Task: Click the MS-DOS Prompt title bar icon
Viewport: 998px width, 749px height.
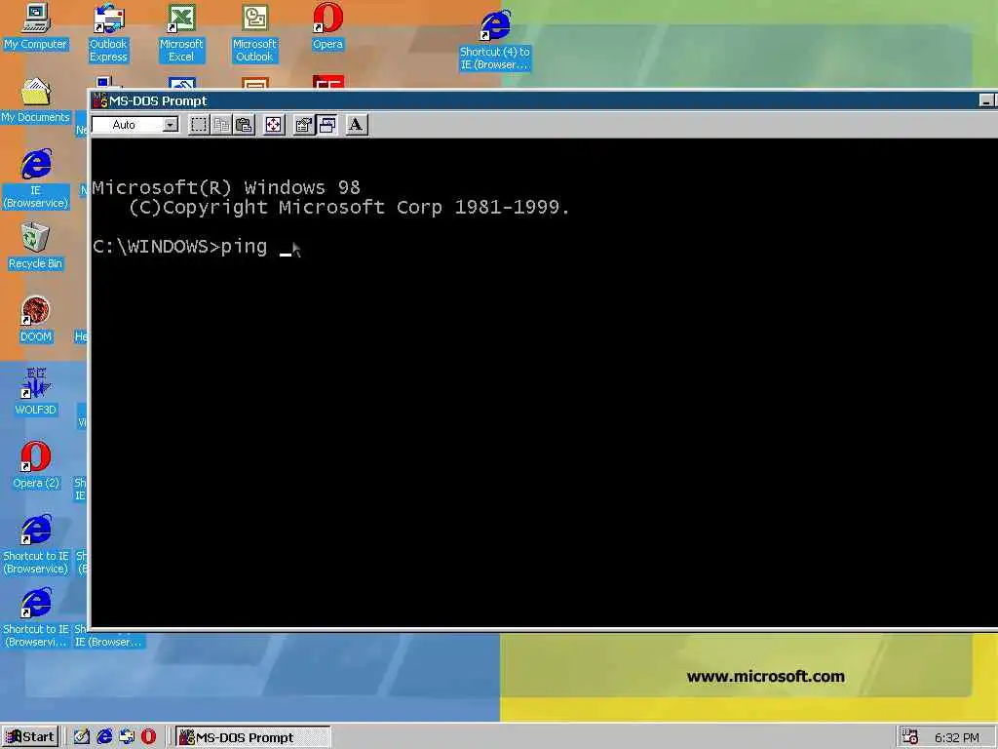Action: (x=100, y=100)
